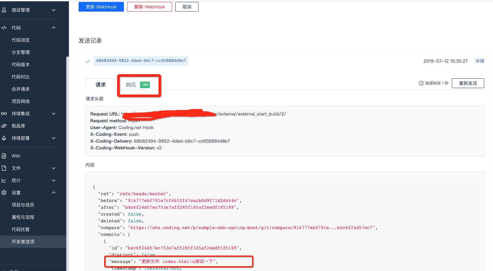
Task: Switch to the 请求 tab
Action: click(101, 85)
